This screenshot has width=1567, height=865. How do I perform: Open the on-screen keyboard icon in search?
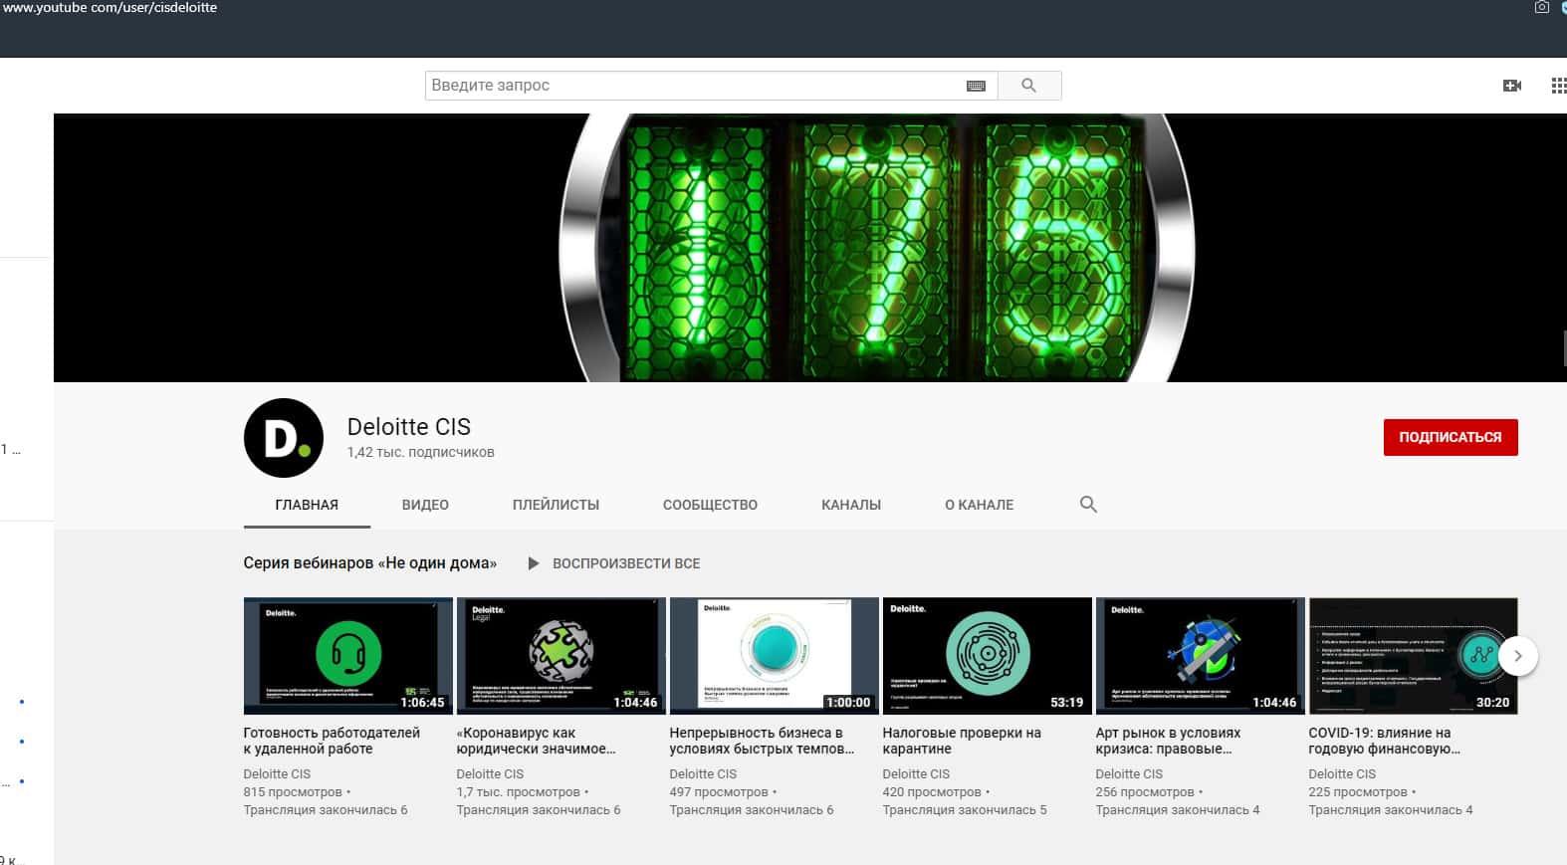976,86
